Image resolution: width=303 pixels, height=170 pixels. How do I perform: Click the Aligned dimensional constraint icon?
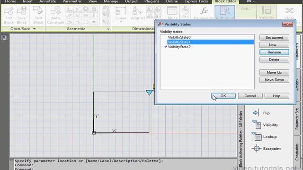point(138,13)
